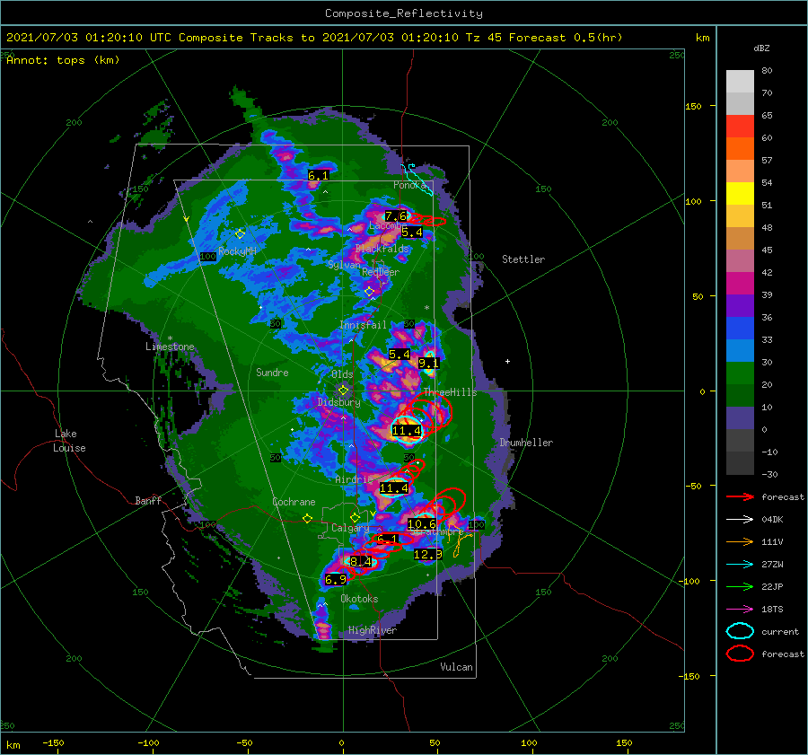Click the dBZ legend heading
Screen dimensions: 808x755
[761, 48]
